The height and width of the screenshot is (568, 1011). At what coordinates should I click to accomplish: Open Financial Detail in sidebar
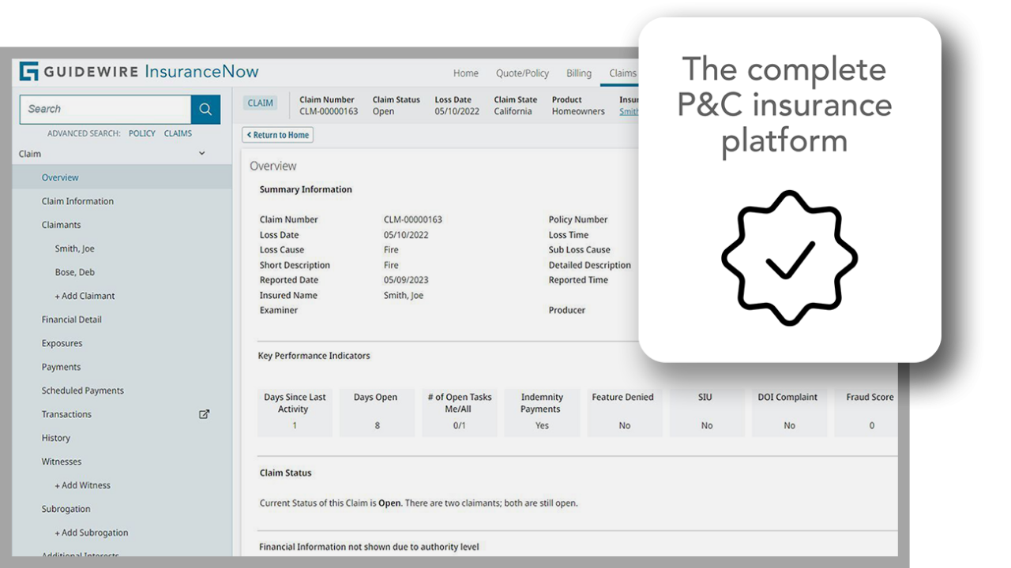pos(71,319)
